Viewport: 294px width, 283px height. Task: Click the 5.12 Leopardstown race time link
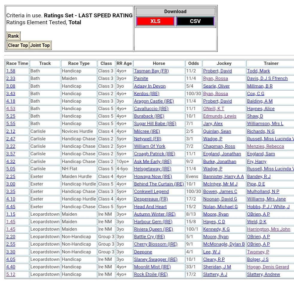(11, 274)
